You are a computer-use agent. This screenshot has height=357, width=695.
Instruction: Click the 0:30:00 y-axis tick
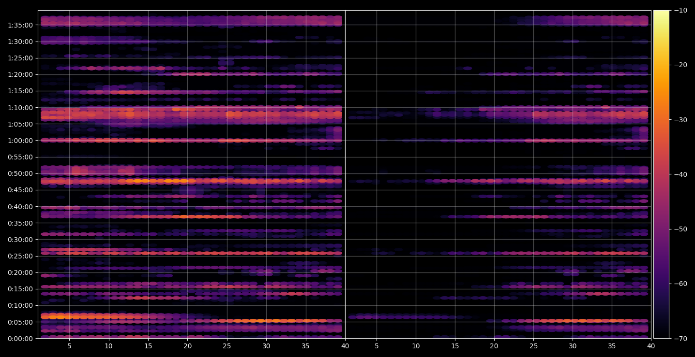click(x=20, y=240)
